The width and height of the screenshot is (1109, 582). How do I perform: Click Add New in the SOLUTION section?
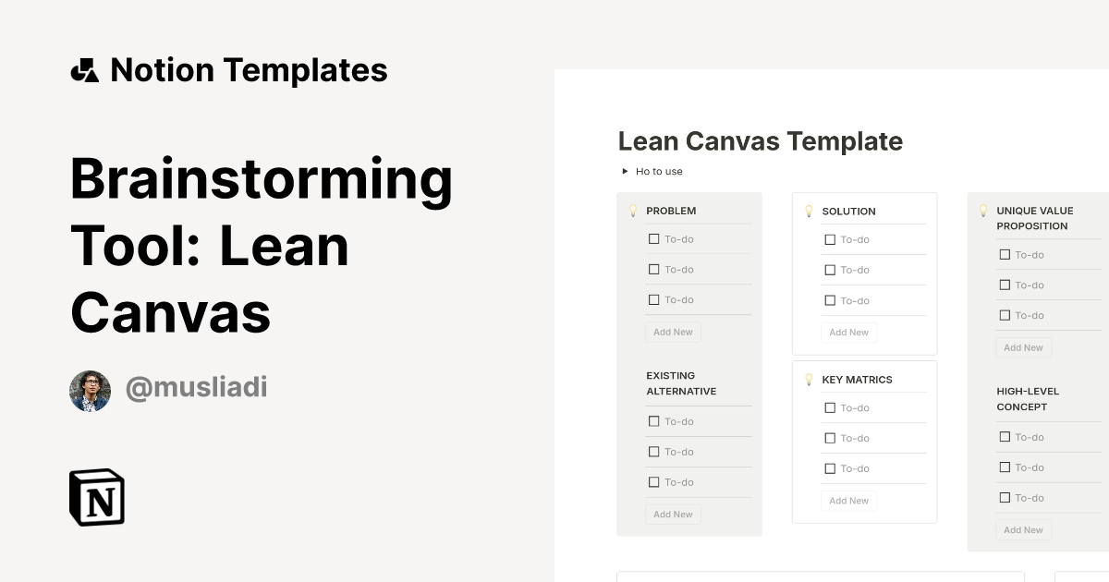point(848,332)
